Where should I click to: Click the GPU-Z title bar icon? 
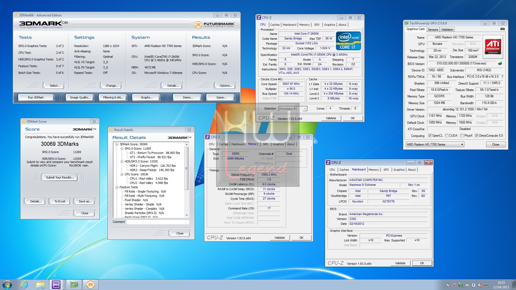point(407,23)
